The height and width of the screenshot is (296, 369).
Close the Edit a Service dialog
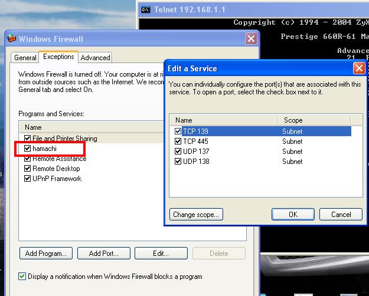click(359, 68)
